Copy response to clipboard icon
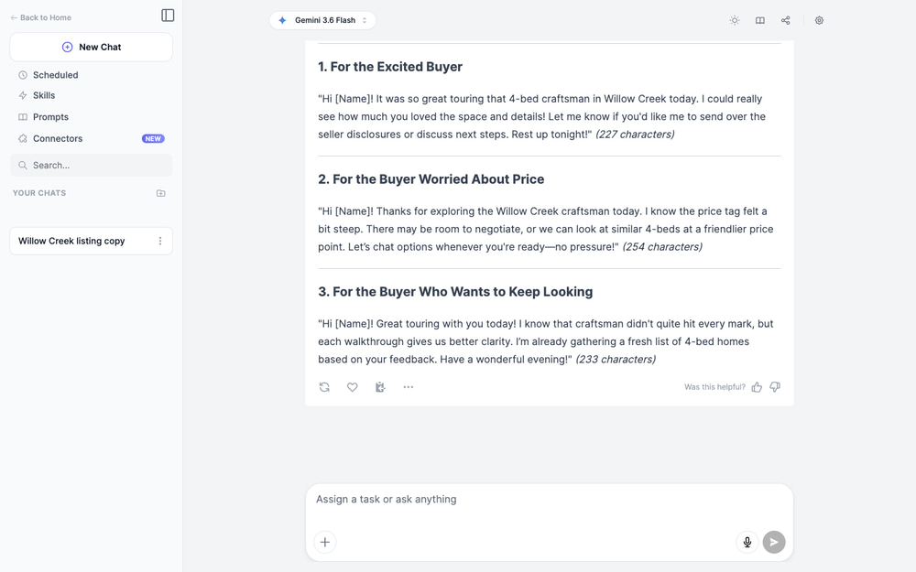This screenshot has height=572, width=916. (380, 387)
